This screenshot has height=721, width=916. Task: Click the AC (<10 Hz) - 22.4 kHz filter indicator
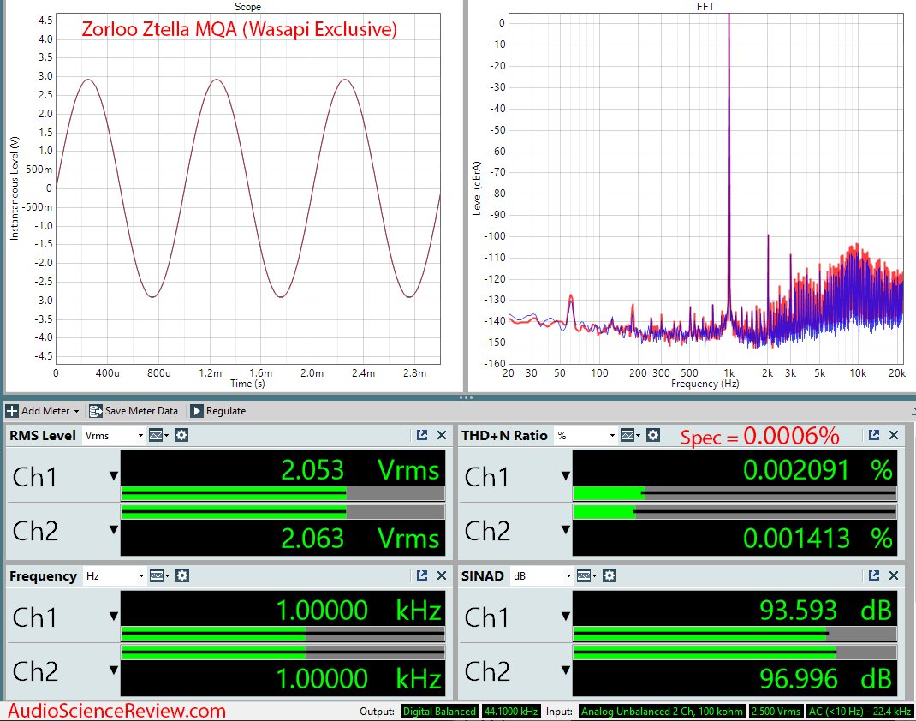pos(859,712)
